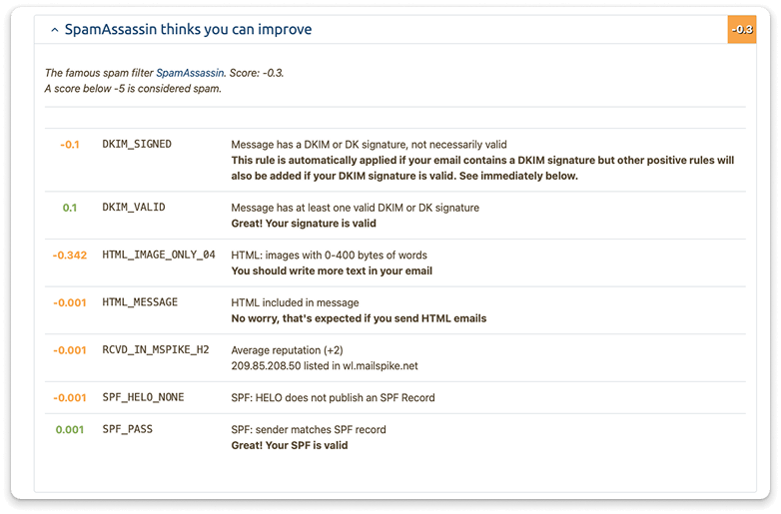Image resolution: width=781 pixels, height=514 pixels.
Task: Click 'HTML included in message' text
Action: pyautogui.click(x=295, y=302)
